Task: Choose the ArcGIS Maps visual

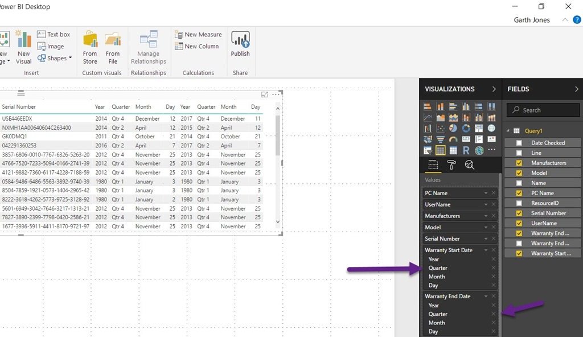Action: point(479,151)
